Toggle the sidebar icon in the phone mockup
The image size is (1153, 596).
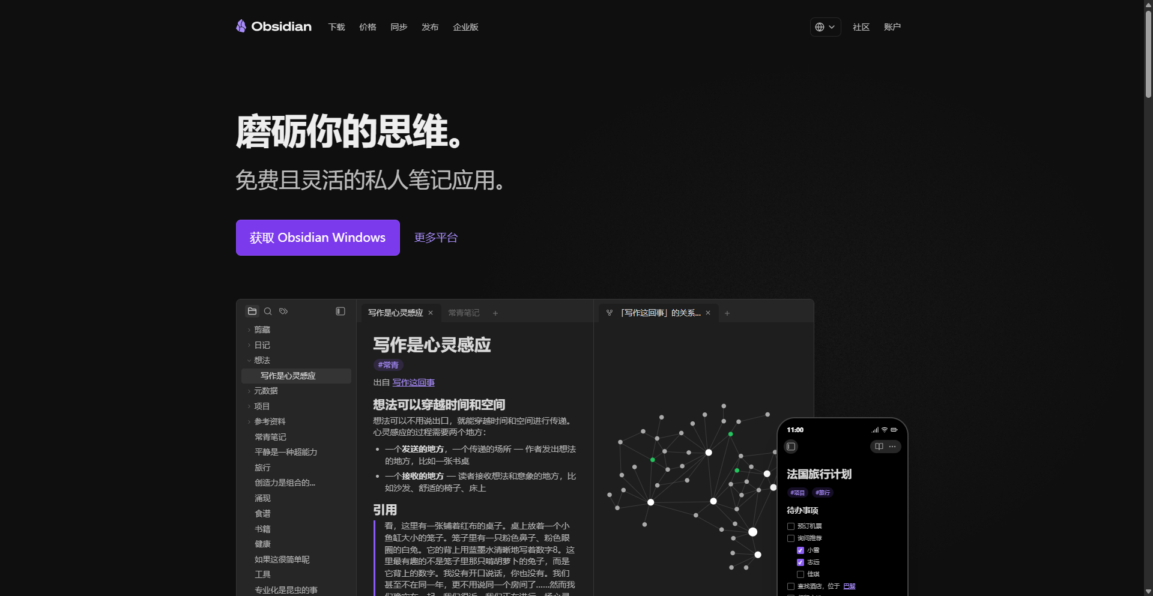[791, 447]
